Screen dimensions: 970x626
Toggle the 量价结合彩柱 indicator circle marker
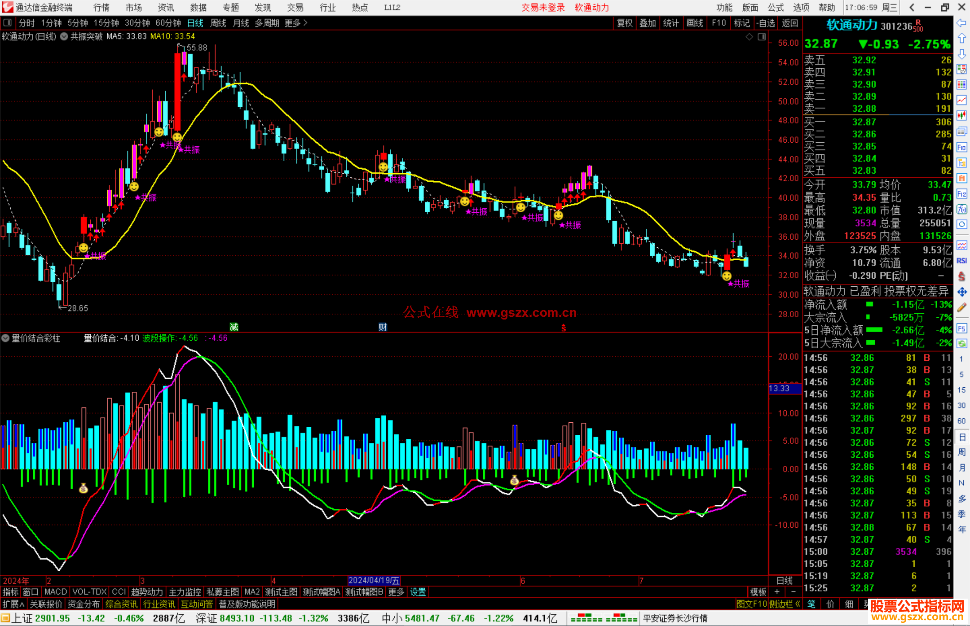point(5,338)
